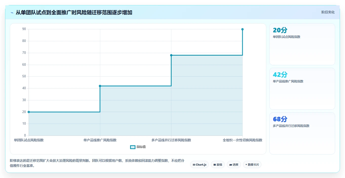Open the 68分 多产品线并行迁移 card
Image resolution: width=345 pixels, height=178 pixels.
pos(302,133)
